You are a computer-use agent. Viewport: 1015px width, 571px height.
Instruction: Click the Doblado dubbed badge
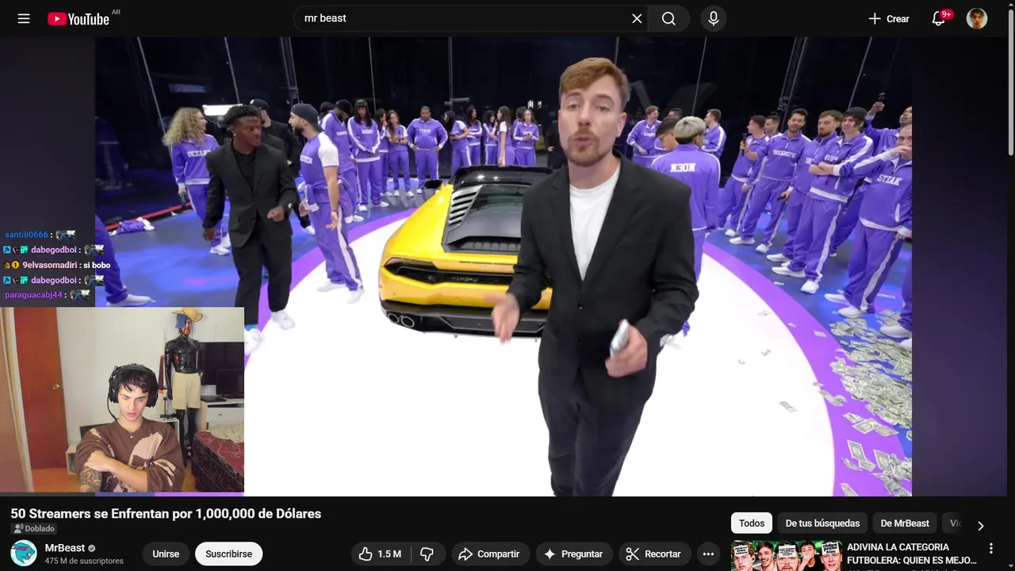34,528
